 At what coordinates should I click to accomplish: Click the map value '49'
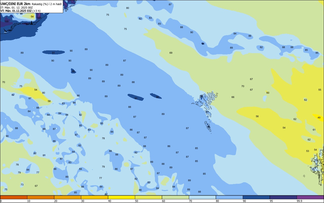pos(319,118)
